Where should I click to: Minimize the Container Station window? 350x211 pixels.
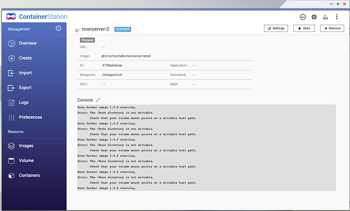(331, 4)
